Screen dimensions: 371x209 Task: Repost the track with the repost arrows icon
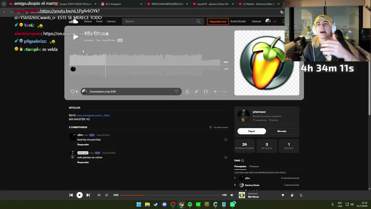click(206, 91)
